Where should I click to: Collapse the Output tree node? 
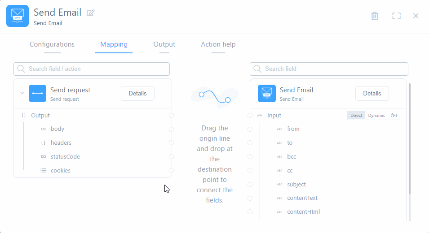coord(24,116)
